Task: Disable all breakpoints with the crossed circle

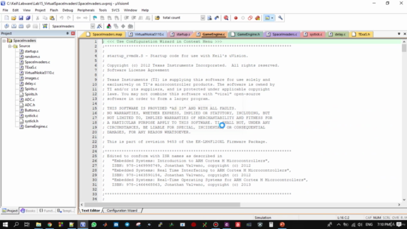Action: point(250,18)
